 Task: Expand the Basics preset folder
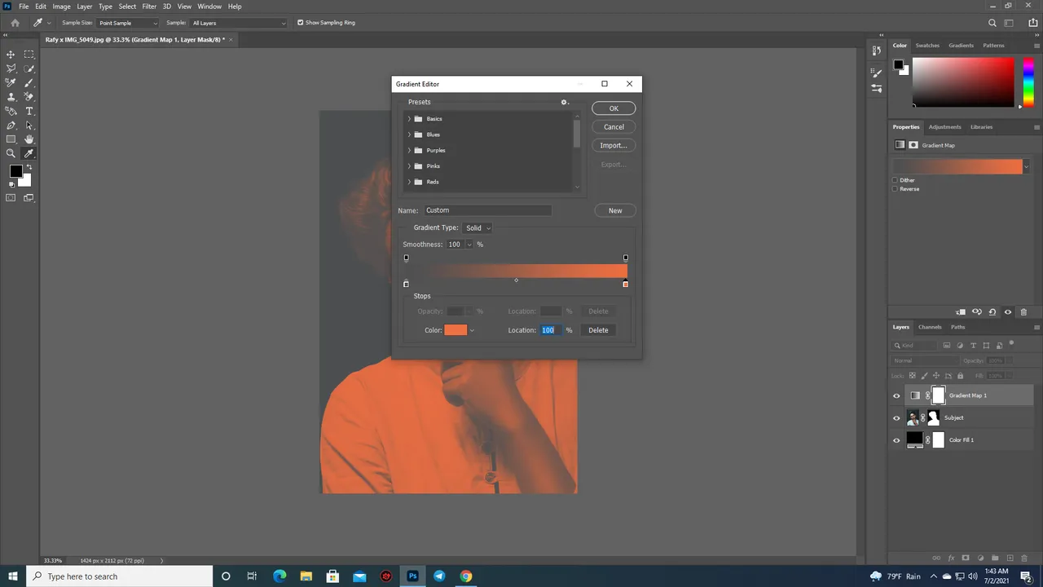pyautogui.click(x=409, y=119)
